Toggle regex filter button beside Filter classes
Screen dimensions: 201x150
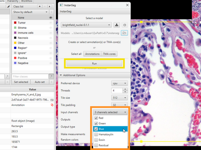[x=51, y=76]
